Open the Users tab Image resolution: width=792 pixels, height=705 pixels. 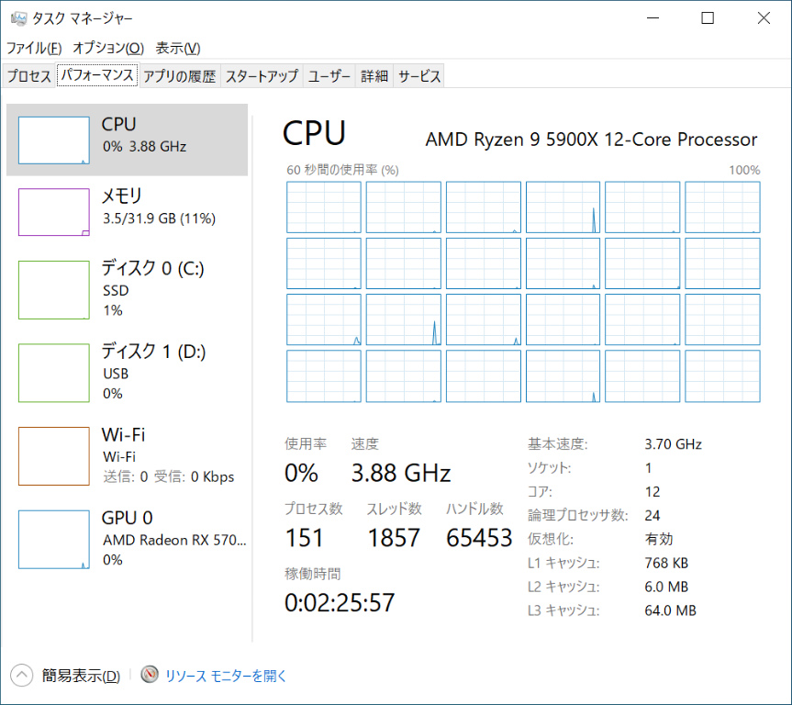point(329,76)
